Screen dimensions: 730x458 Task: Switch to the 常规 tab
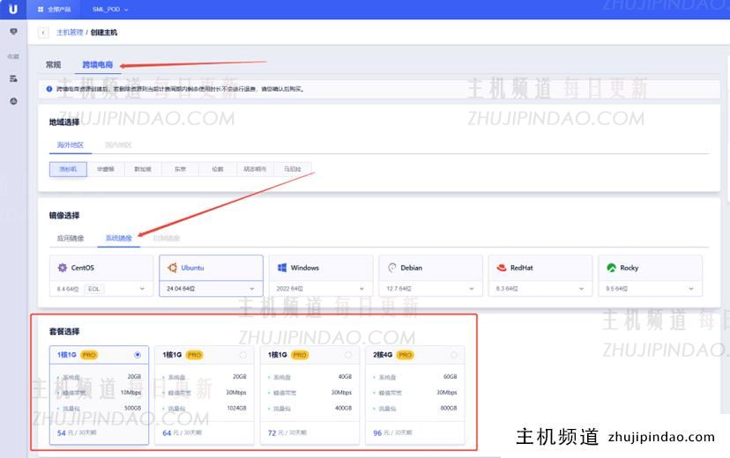(x=54, y=64)
